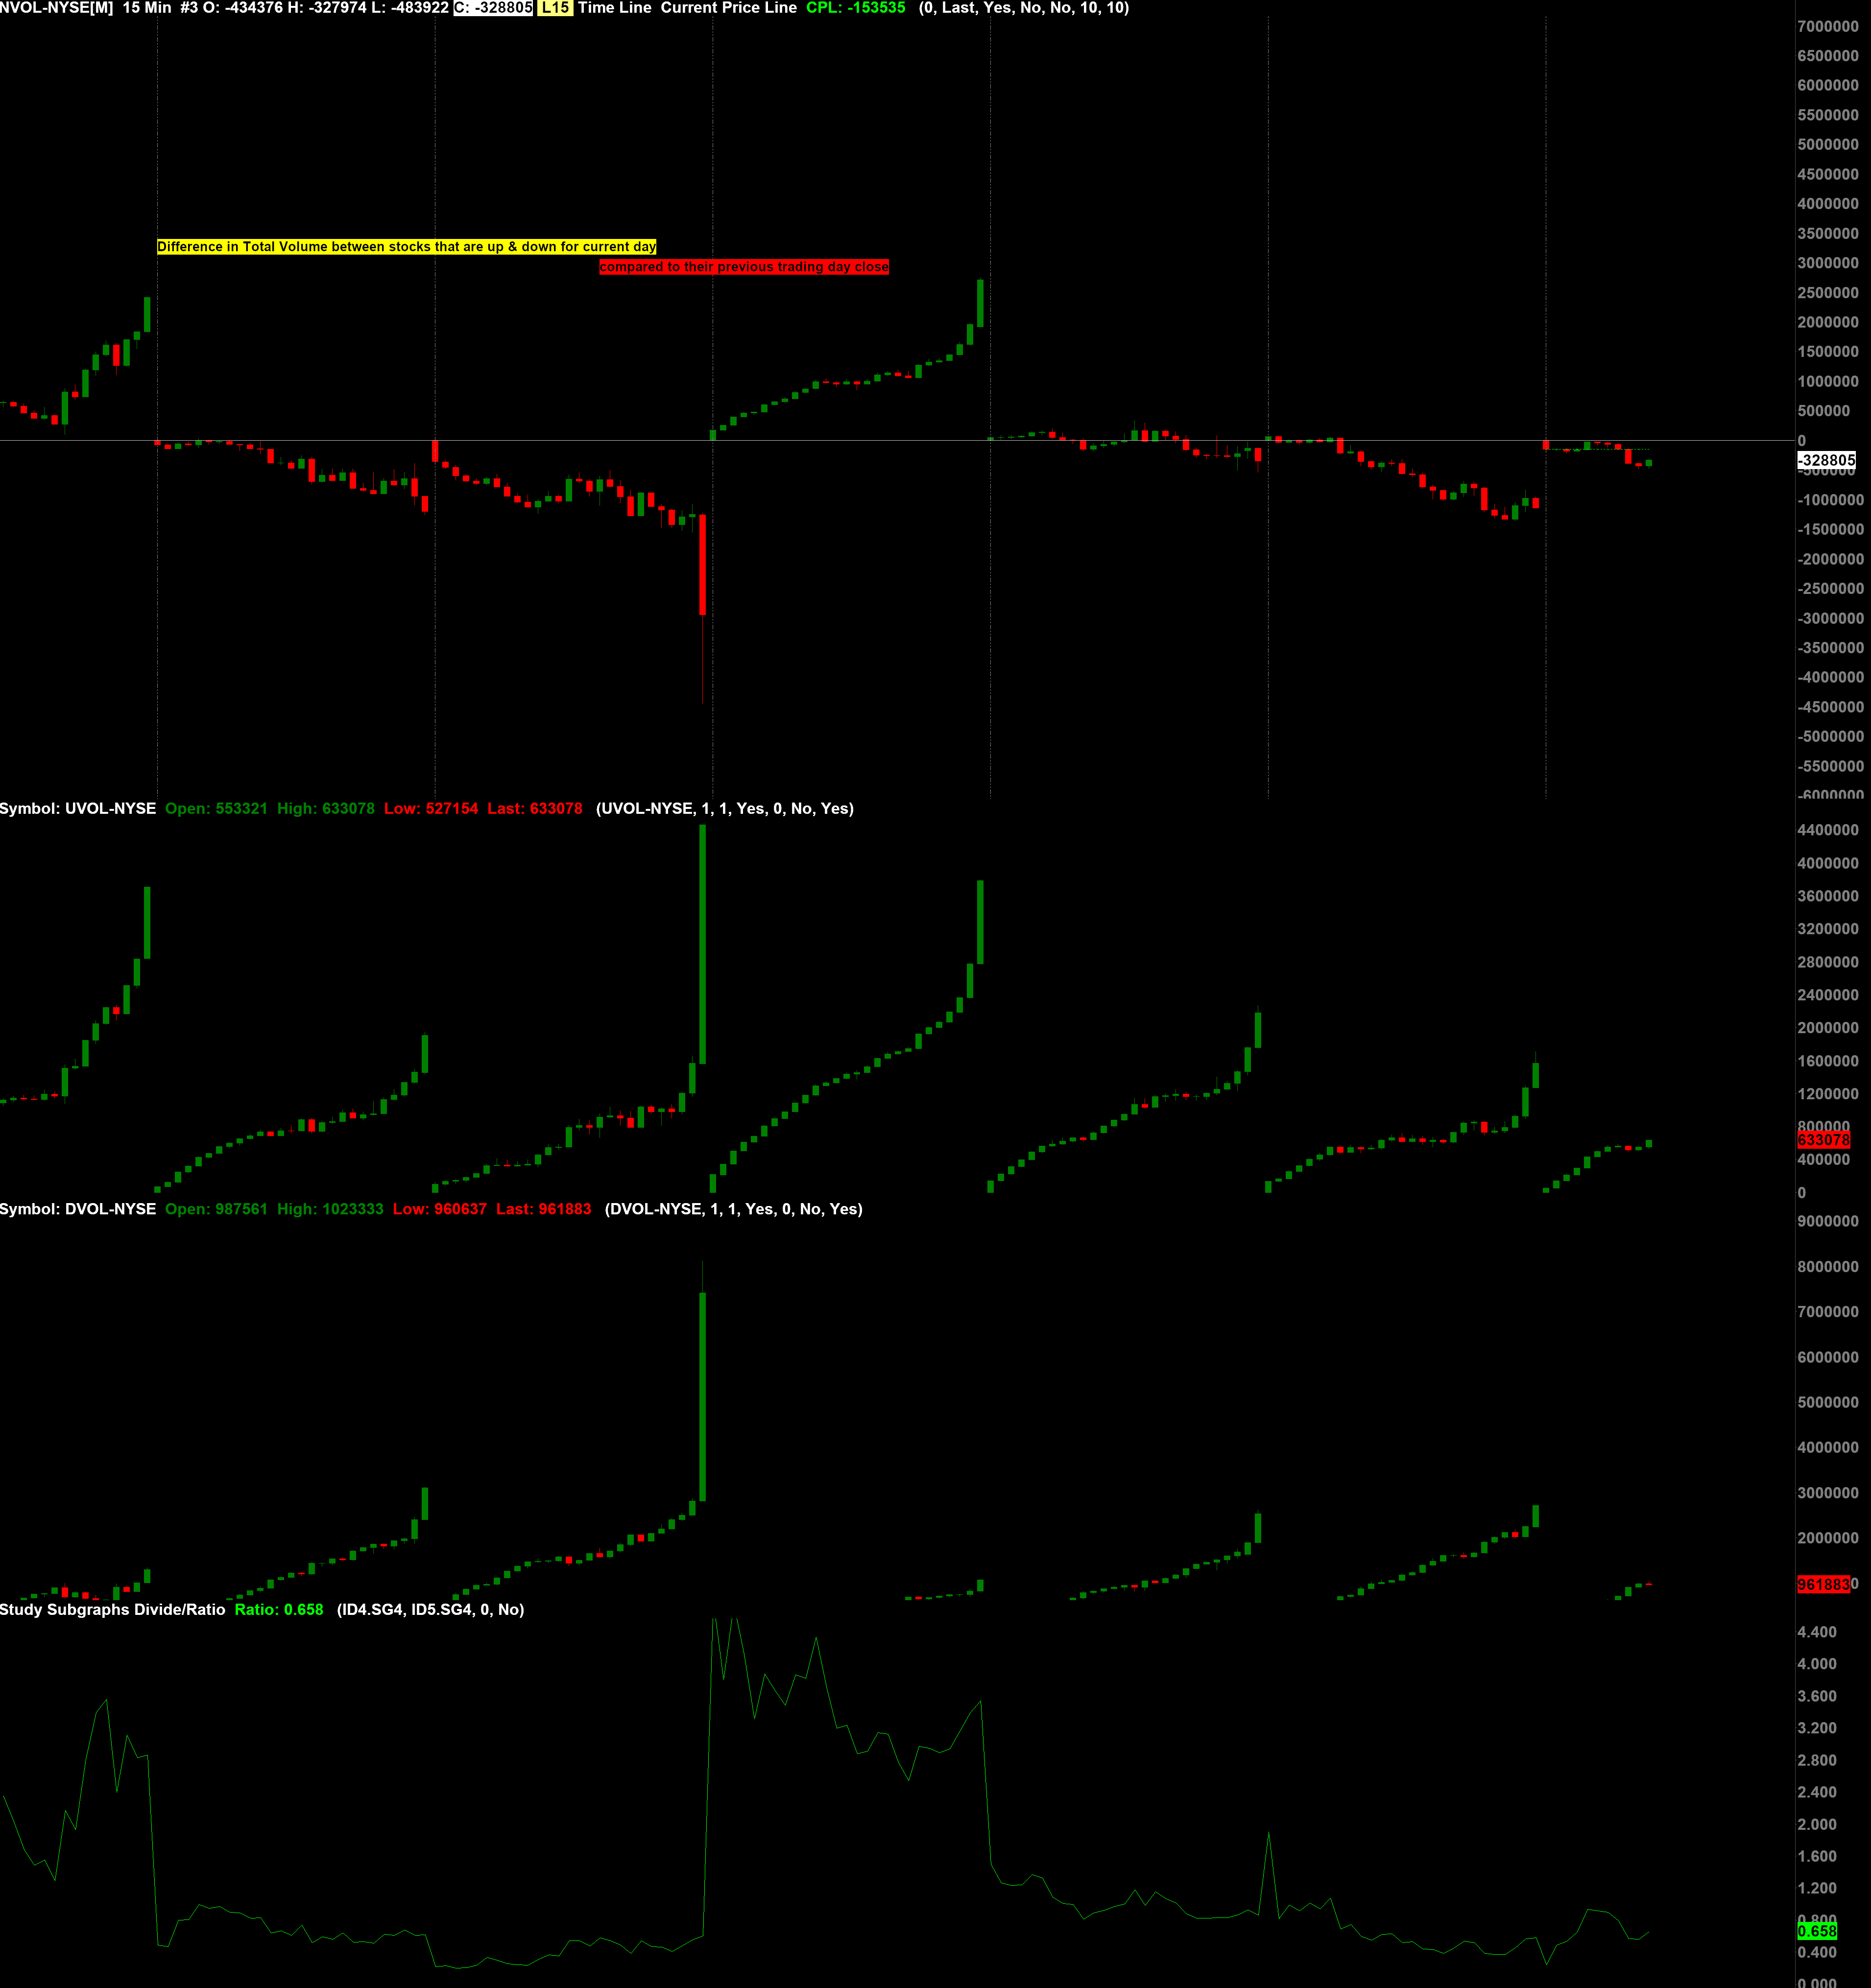The width and height of the screenshot is (1871, 1988).
Task: Click the NVOL-NYSE[M] symbol header label
Action: click(x=57, y=8)
